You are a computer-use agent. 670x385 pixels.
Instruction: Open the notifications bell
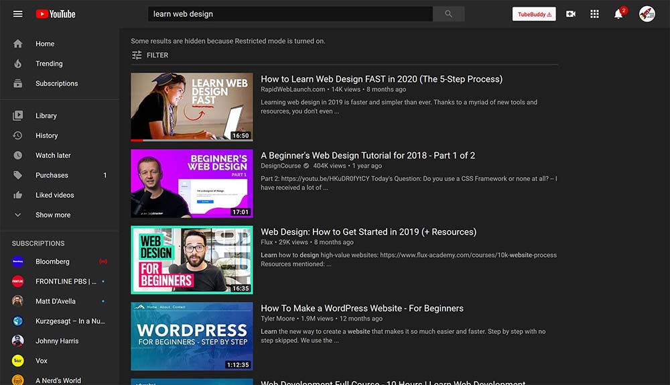tap(618, 14)
